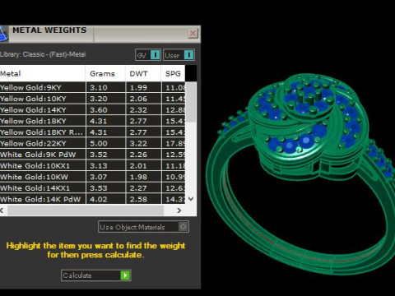Click DWT value 2.58 for 14K PdW
This screenshot has width=395, height=296.
(138, 199)
